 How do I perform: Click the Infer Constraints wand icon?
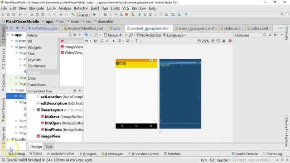coord(107,41)
